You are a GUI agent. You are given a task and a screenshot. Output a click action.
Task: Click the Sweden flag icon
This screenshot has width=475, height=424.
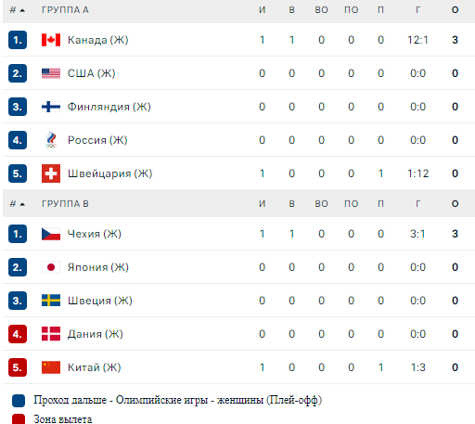(x=51, y=301)
